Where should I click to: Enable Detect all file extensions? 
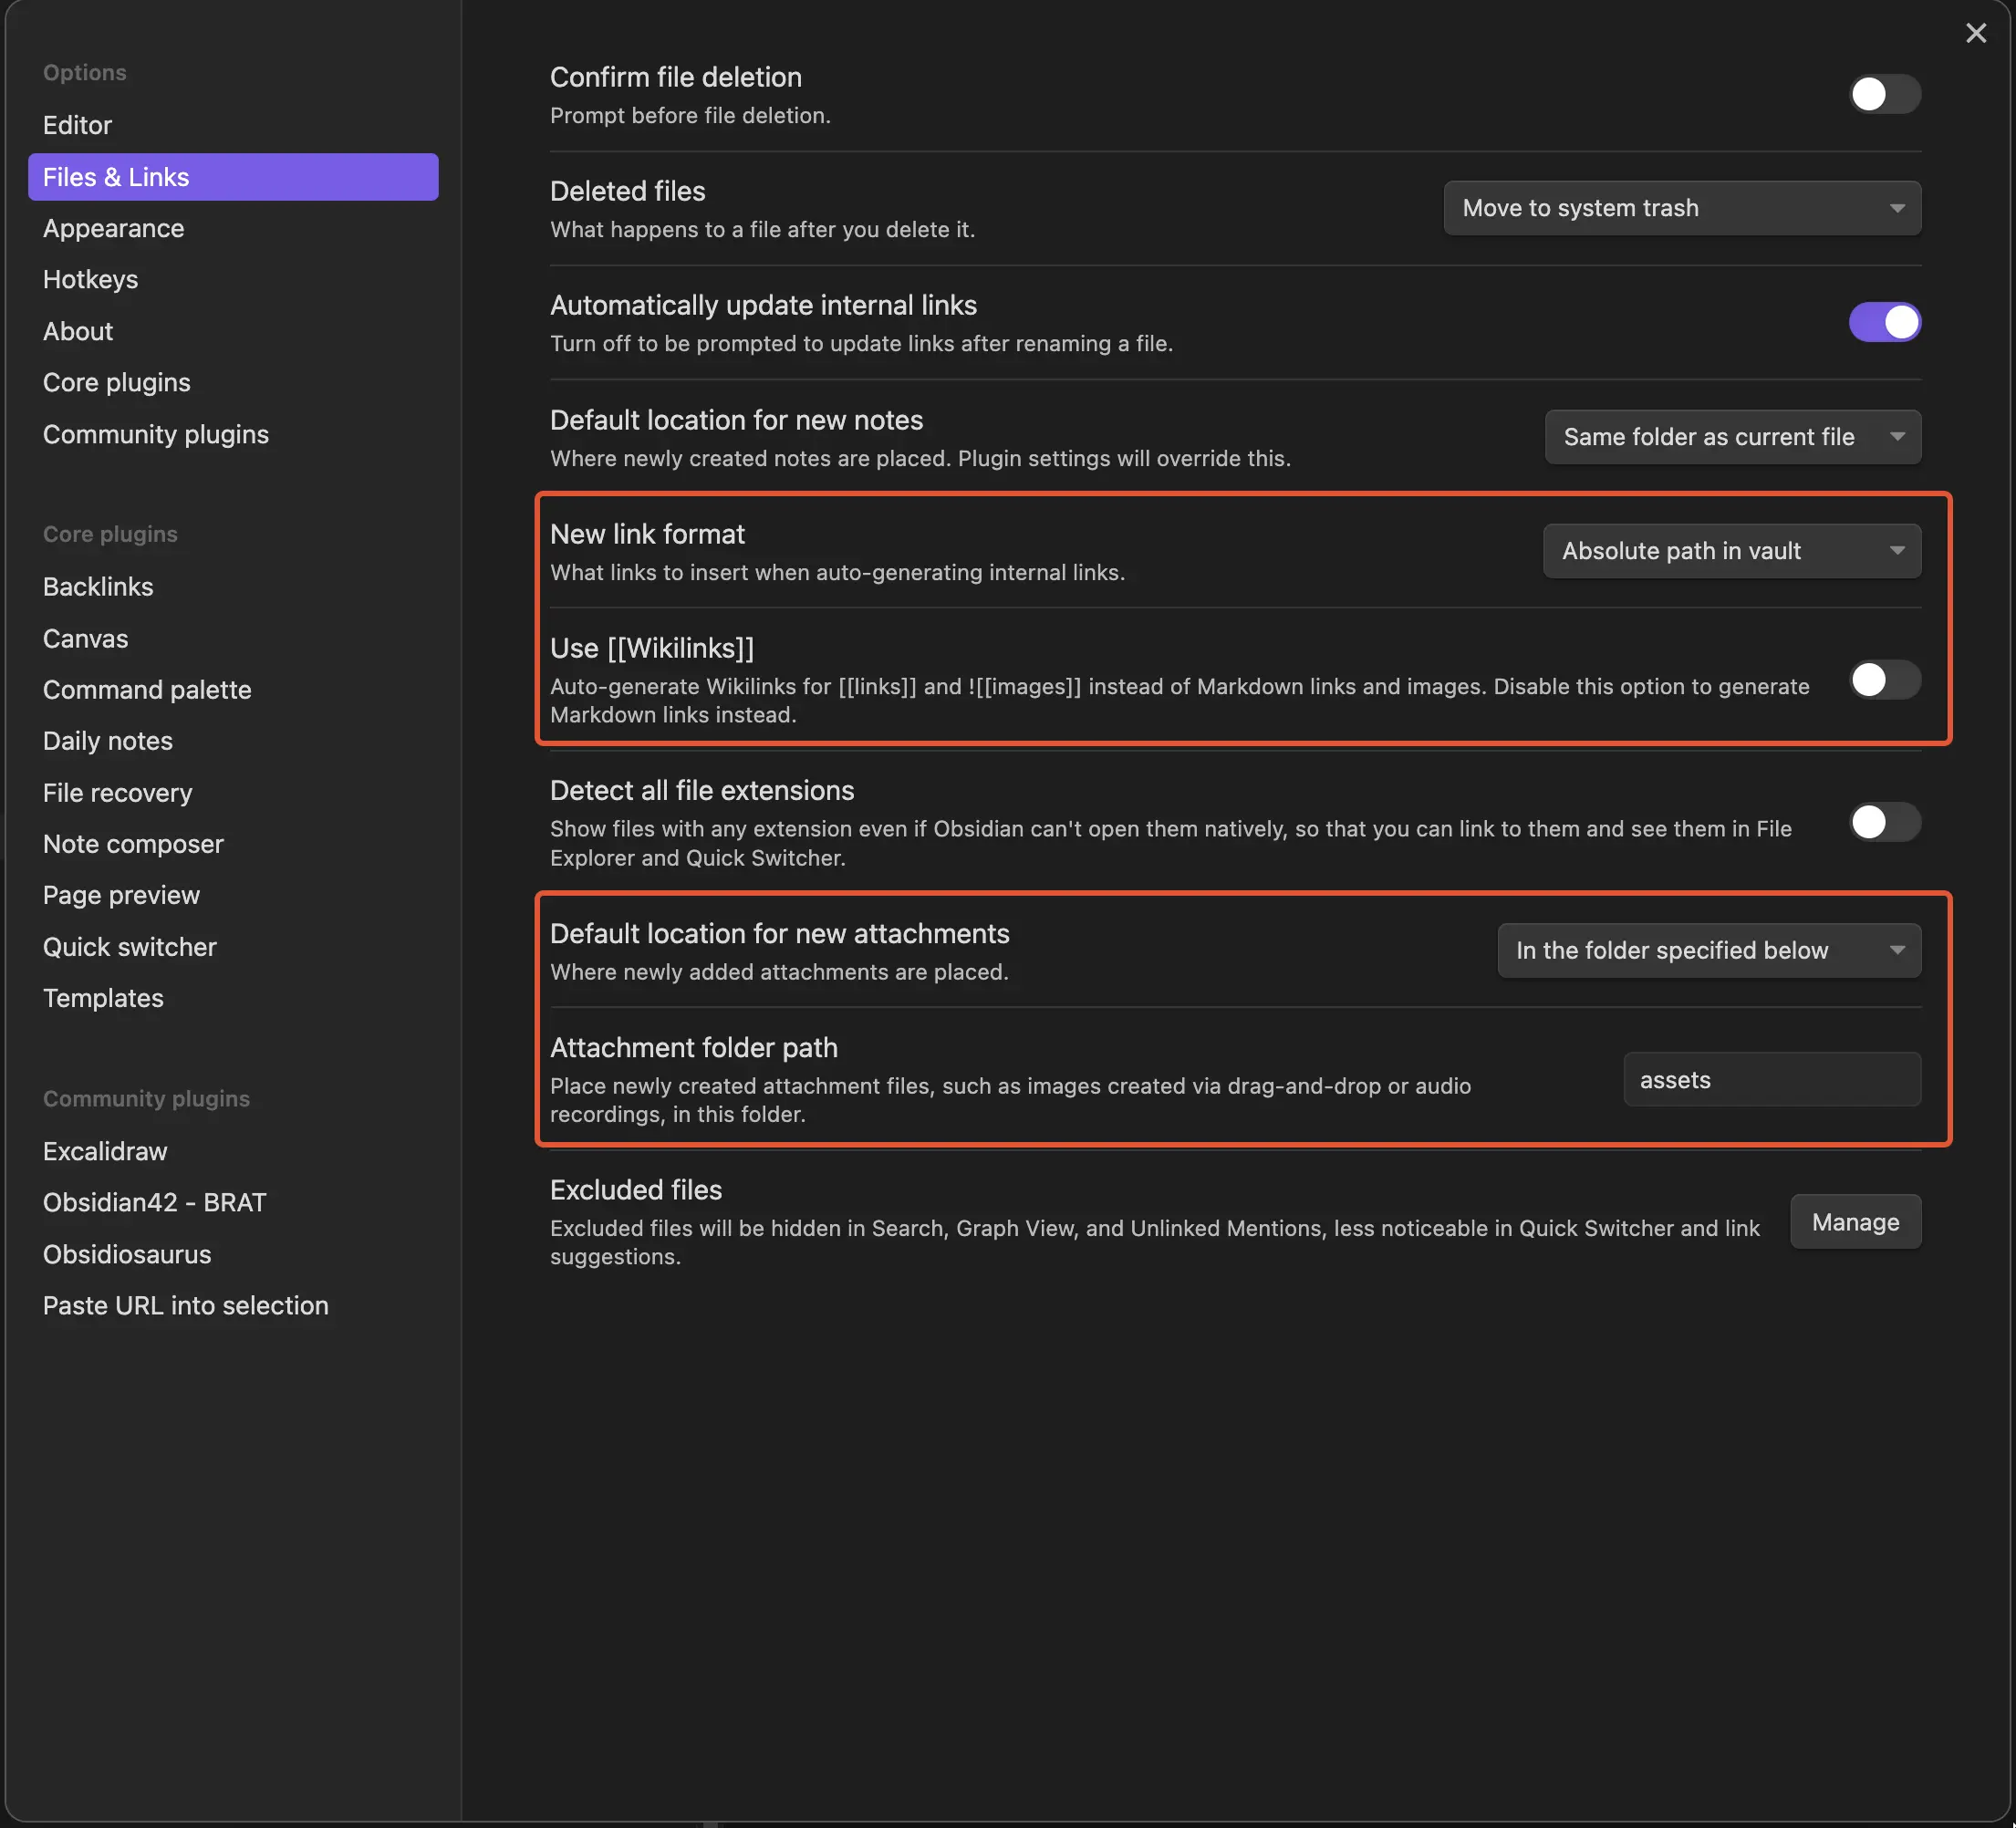click(1883, 822)
